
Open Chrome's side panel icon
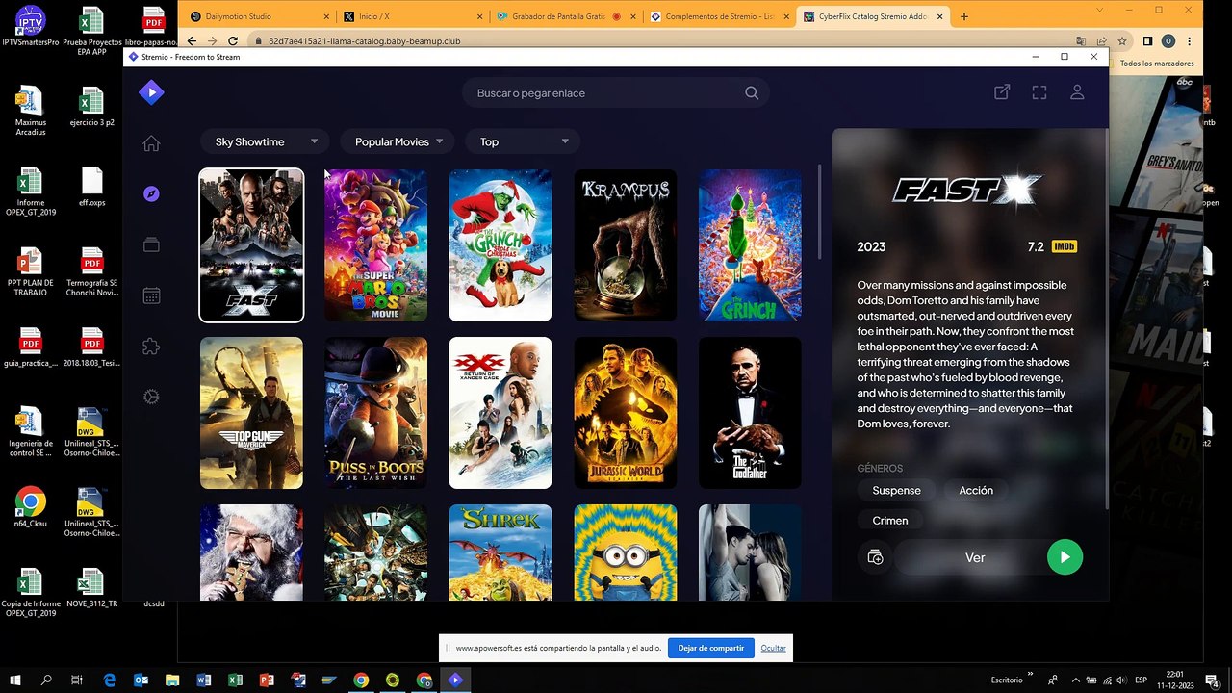1147,41
